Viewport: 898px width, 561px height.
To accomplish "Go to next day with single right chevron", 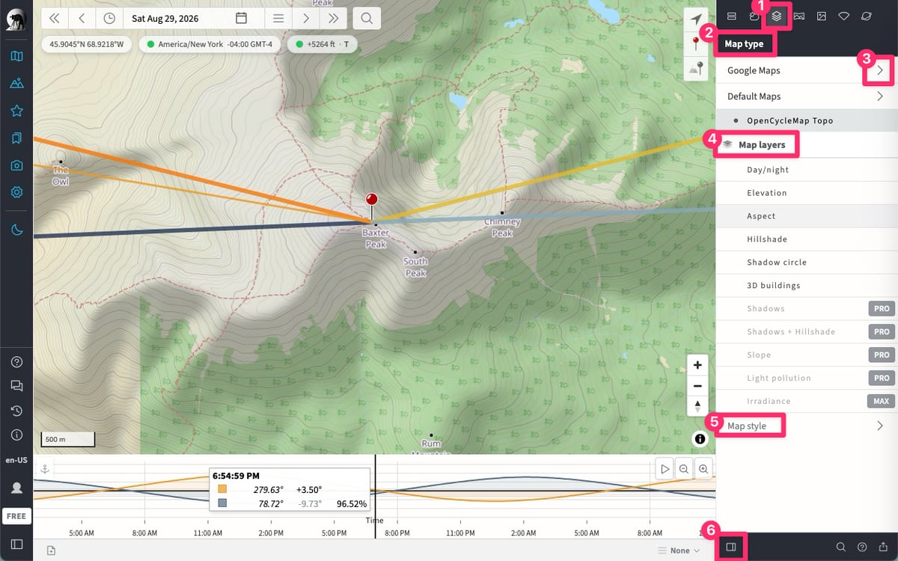I will [x=306, y=18].
